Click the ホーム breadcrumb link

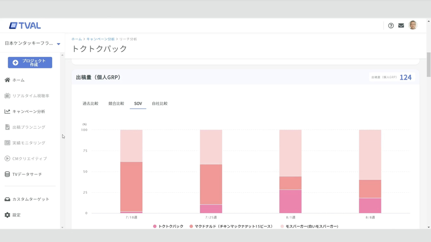[77, 39]
